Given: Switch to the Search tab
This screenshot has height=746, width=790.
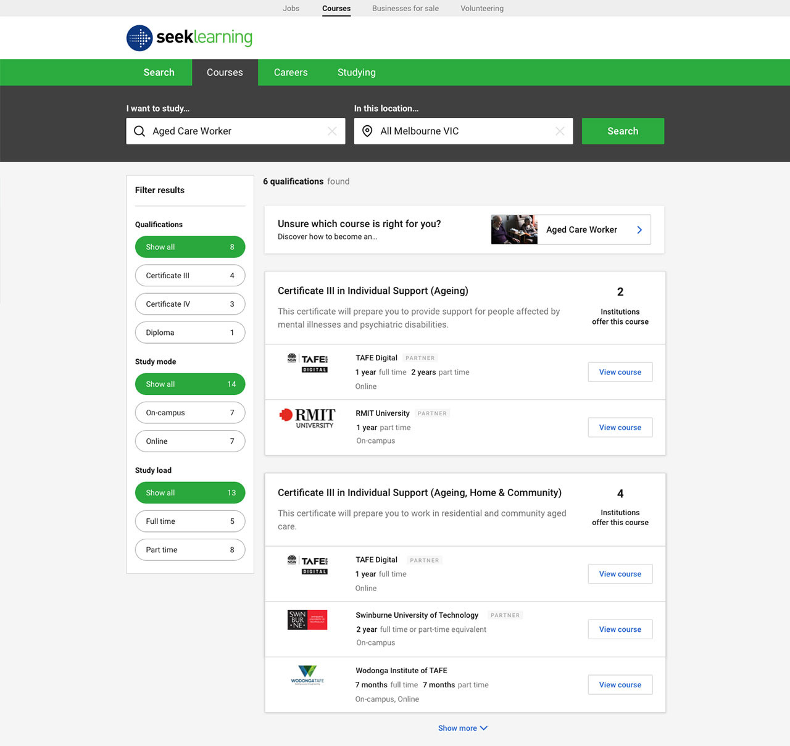Looking at the screenshot, I should 159,72.
